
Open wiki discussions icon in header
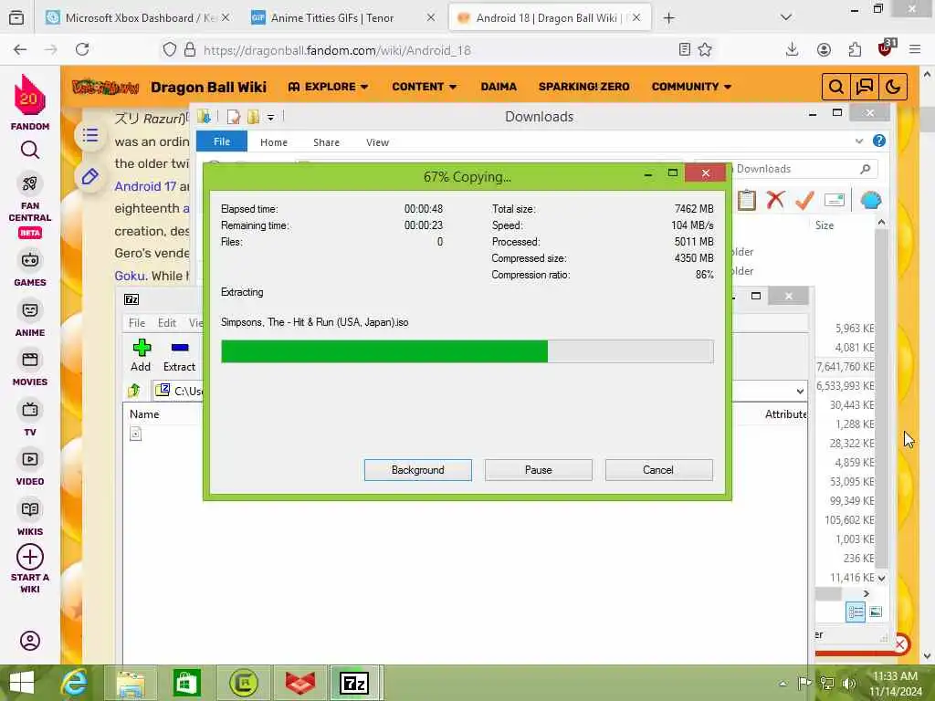click(864, 87)
